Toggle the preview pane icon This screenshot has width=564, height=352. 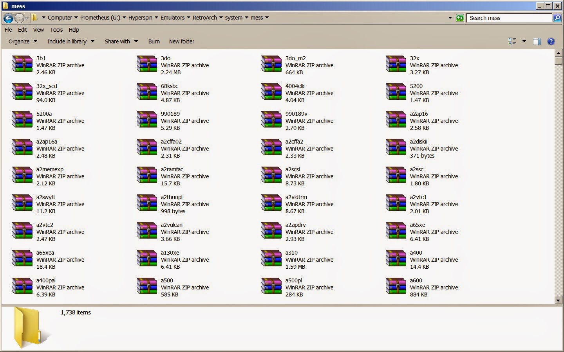pyautogui.click(x=537, y=41)
